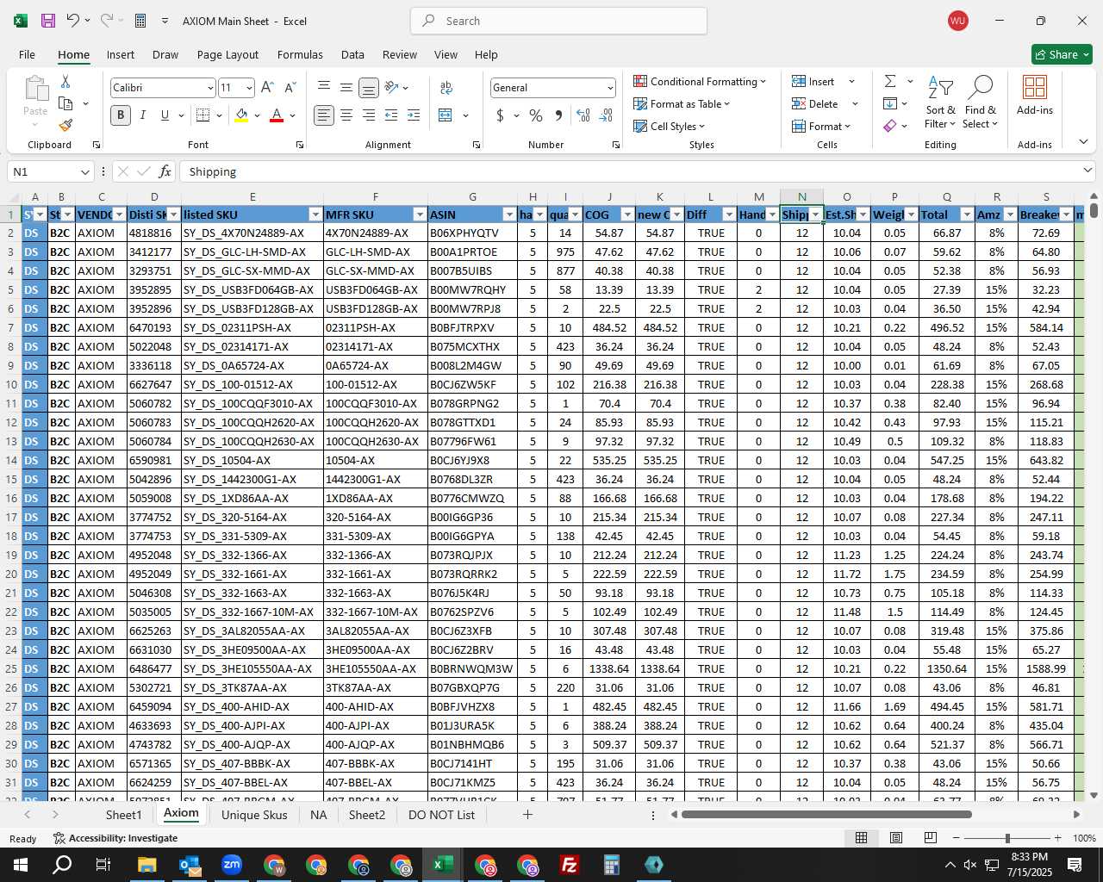The width and height of the screenshot is (1103, 882).
Task: Click Increase Decimal icon
Action: click(x=583, y=115)
